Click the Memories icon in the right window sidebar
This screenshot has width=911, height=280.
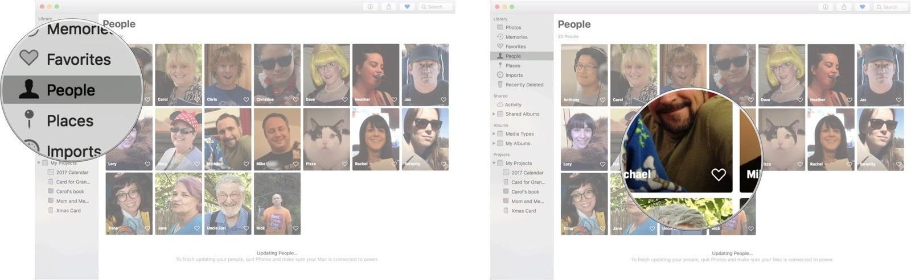[500, 37]
